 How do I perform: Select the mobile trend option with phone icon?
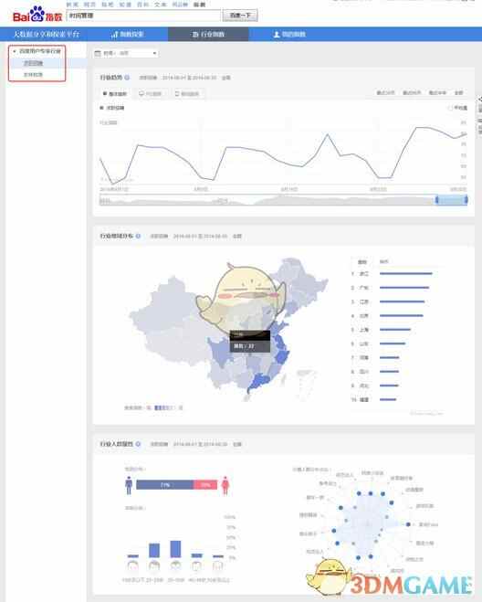[x=187, y=94]
